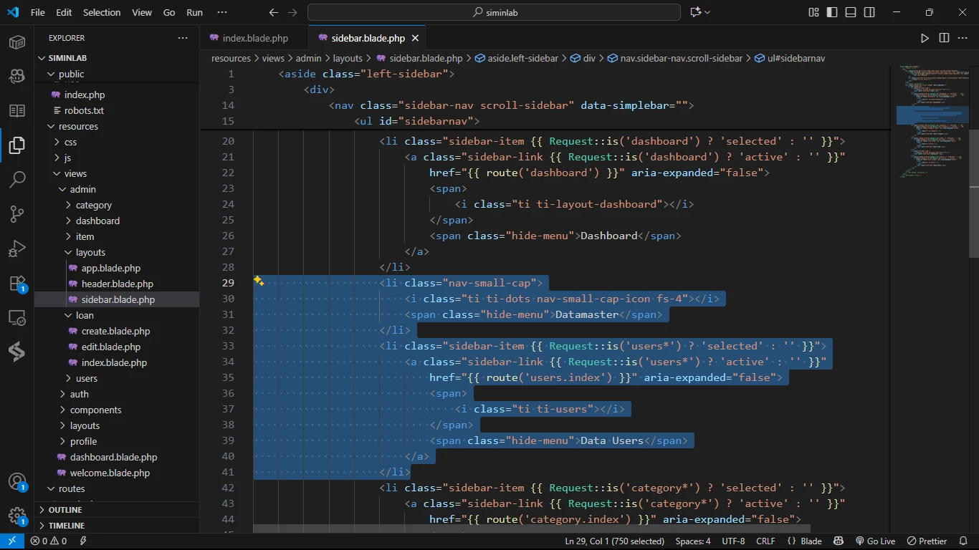The image size is (979, 550).
Task: Click the Manage gear icon
Action: click(17, 516)
